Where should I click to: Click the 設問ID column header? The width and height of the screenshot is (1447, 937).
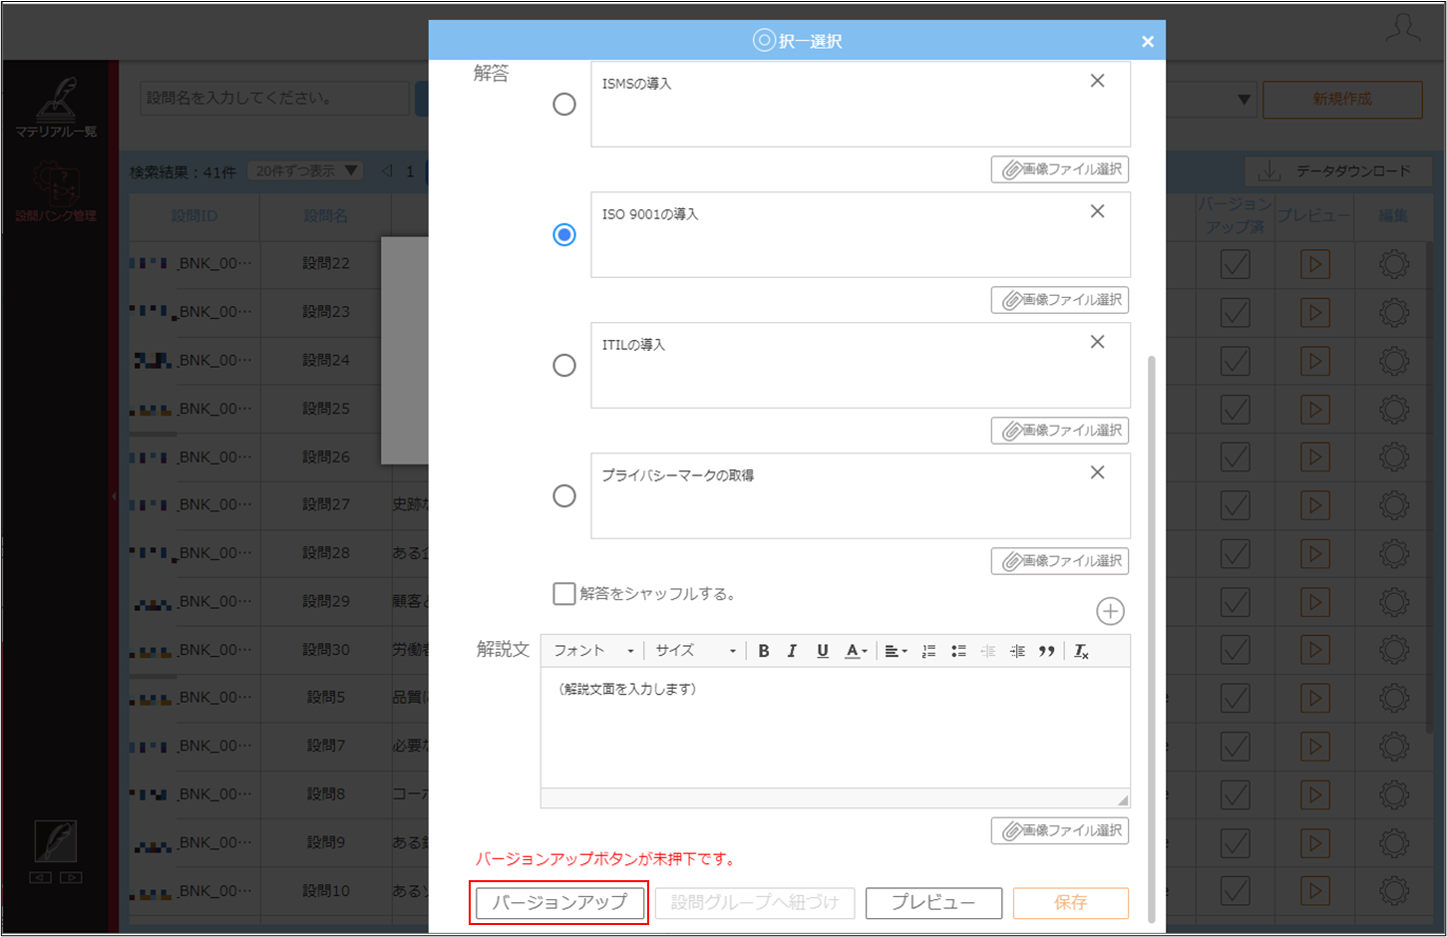tap(194, 216)
